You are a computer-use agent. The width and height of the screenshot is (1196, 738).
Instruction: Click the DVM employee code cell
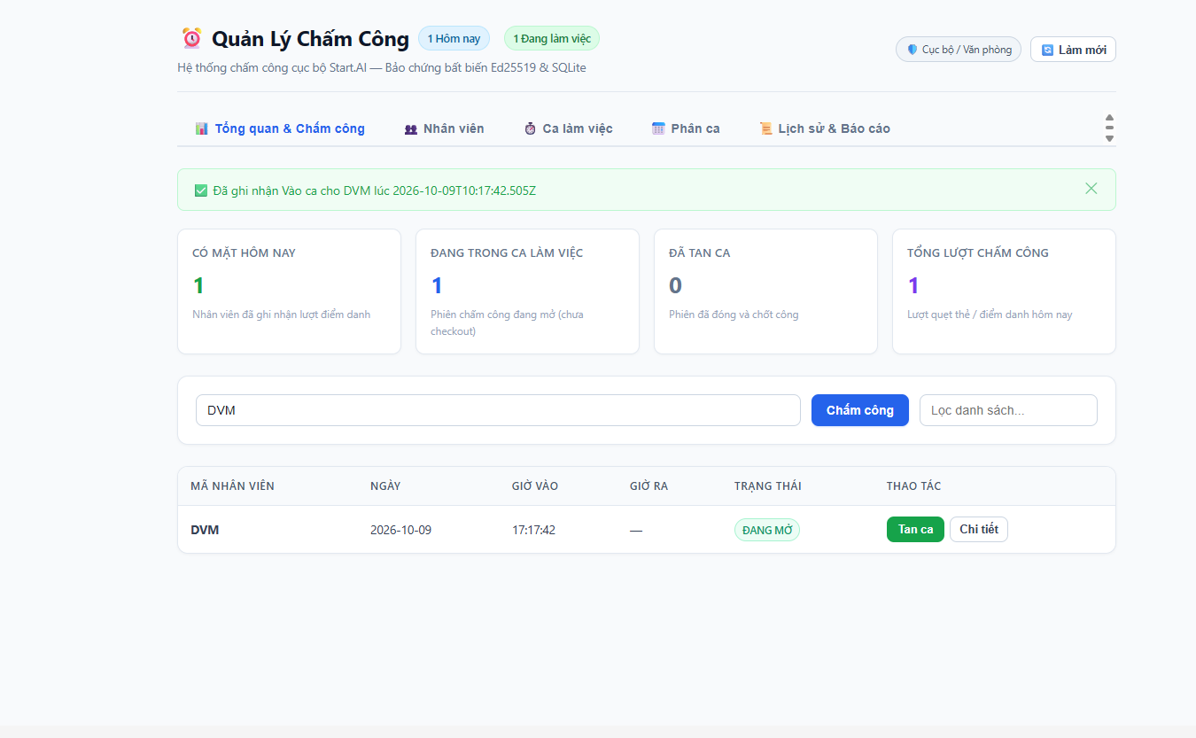(x=205, y=530)
